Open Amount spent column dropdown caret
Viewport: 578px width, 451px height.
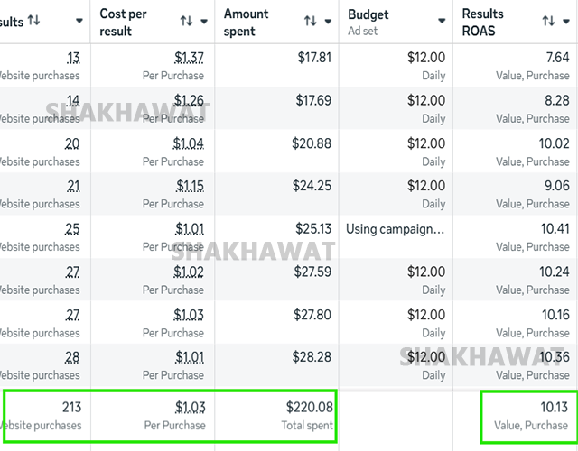tap(328, 21)
